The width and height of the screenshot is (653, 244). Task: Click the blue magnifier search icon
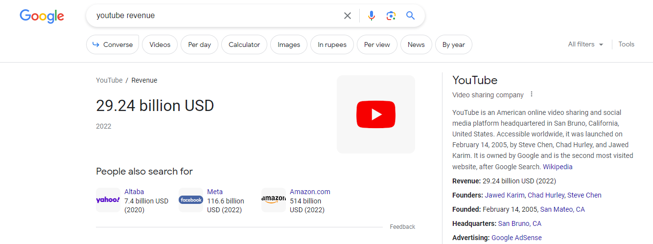[410, 16]
